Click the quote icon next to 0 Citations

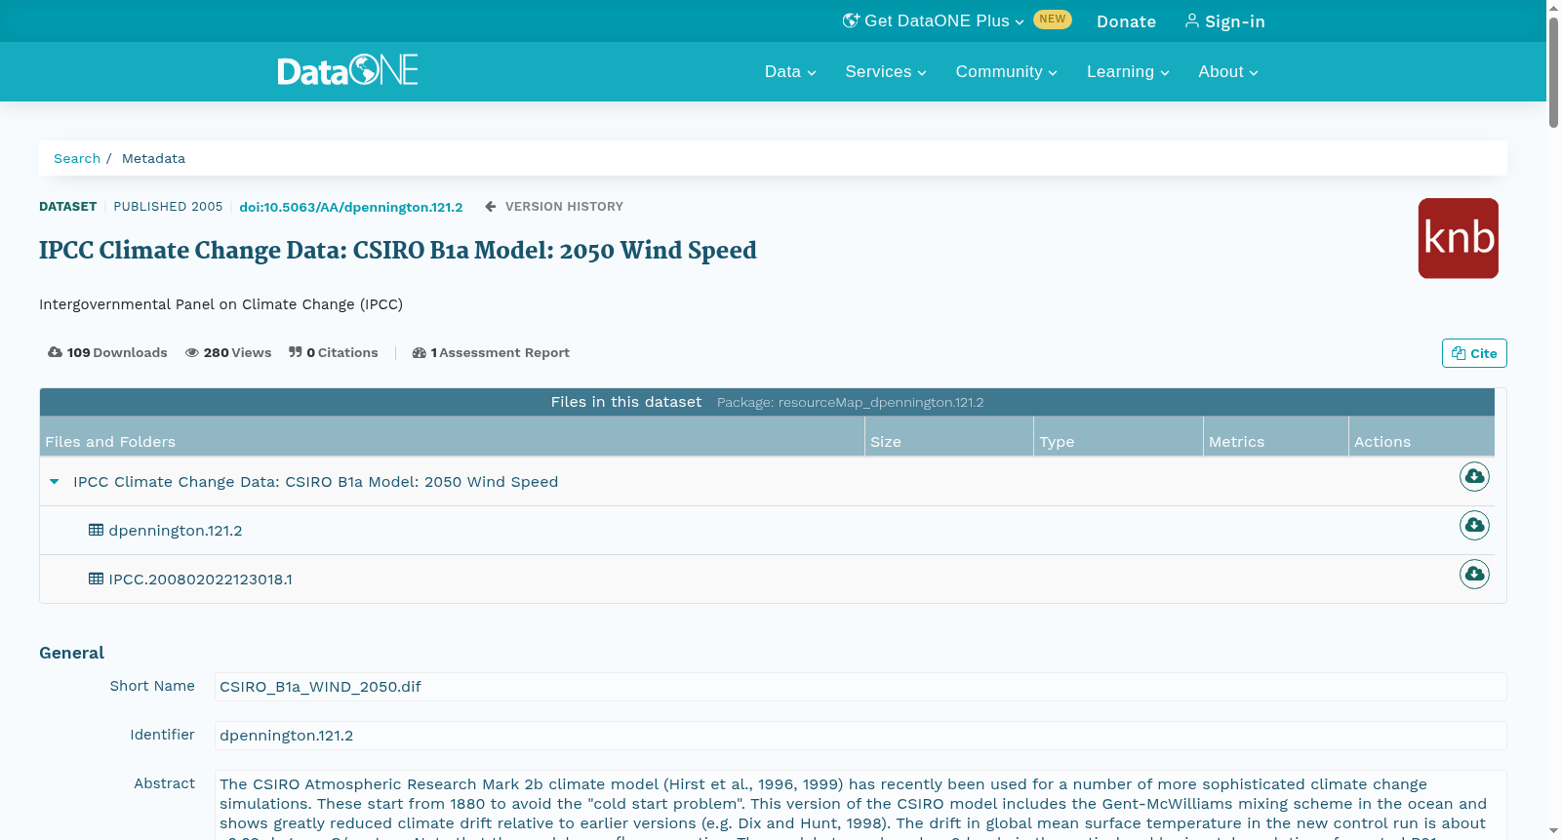pos(295,352)
